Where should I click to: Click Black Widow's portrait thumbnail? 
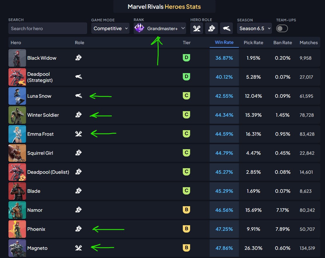(x=17, y=58)
